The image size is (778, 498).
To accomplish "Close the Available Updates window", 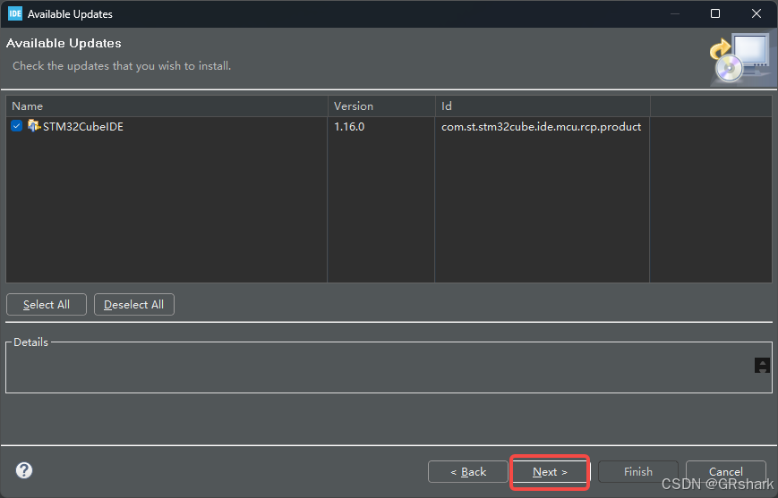I will pos(757,13).
